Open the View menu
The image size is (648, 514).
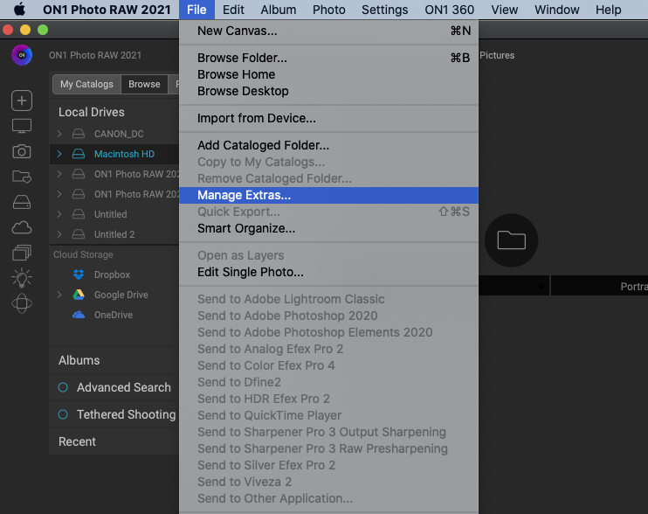tap(505, 10)
